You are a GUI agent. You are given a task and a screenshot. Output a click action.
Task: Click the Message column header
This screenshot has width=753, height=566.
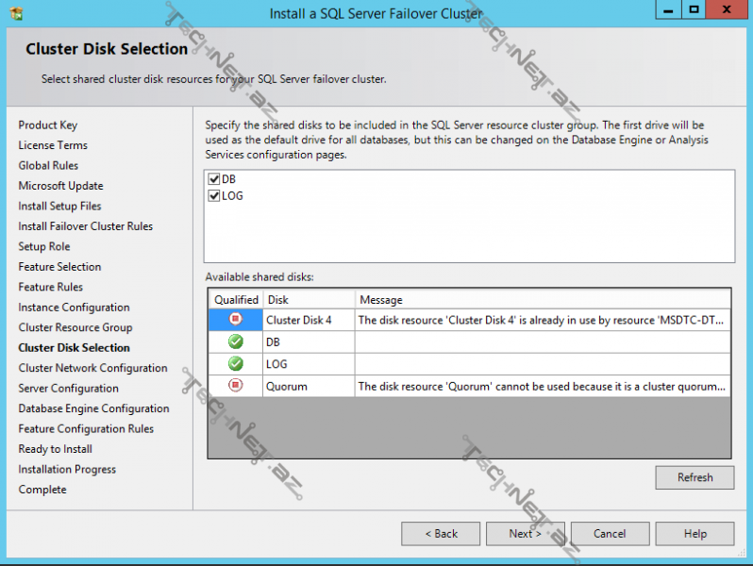[543, 299]
